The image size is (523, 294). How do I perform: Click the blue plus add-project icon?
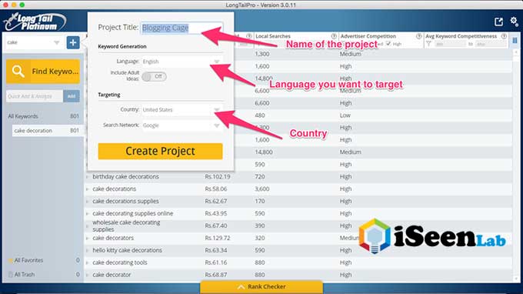(x=73, y=42)
